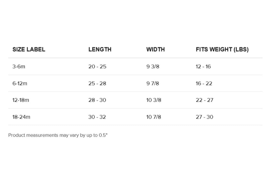
Task: Click the WIDTH column header
Action: (155, 50)
